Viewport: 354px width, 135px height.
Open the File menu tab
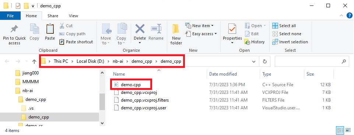click(10, 16)
